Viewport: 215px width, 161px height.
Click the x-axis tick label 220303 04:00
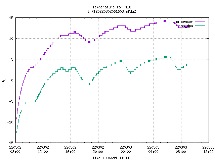point(153,150)
